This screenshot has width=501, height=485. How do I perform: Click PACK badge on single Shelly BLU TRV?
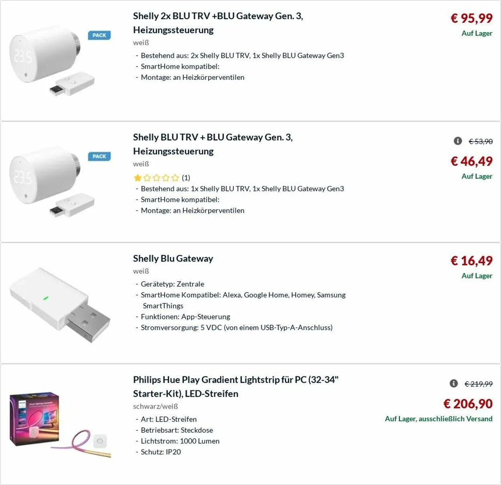[99, 156]
